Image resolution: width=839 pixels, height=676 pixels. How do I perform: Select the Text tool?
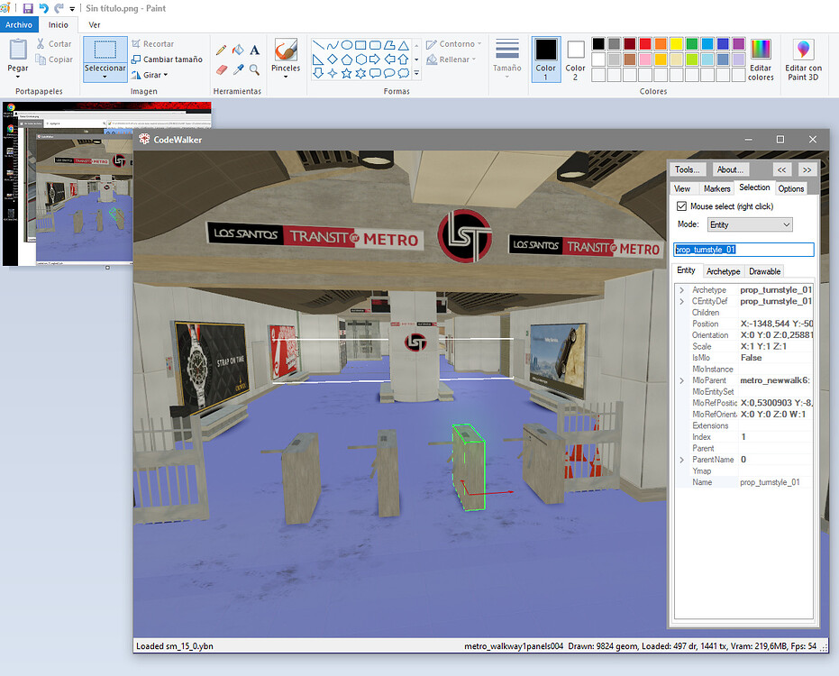[255, 50]
